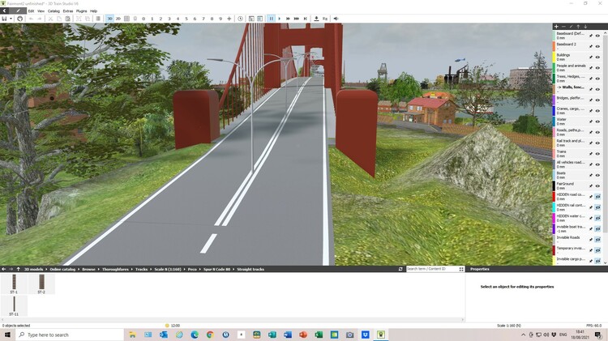Toggle the sound speaker icon
The width and height of the screenshot is (608, 341).
tap(336, 19)
